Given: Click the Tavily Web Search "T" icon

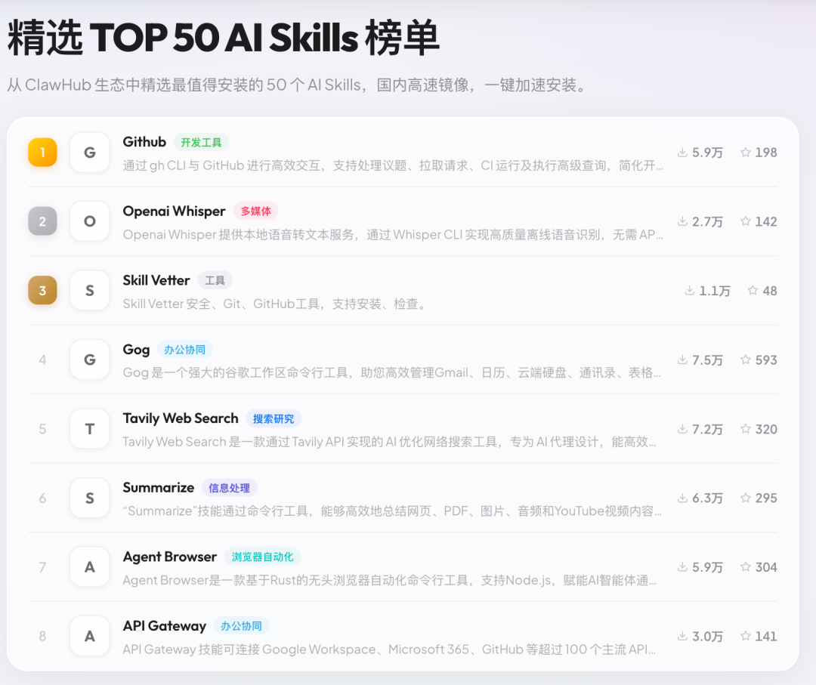Looking at the screenshot, I should click(x=89, y=428).
